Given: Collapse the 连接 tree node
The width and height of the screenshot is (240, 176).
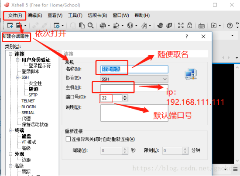Looking at the screenshot, I should tap(10, 54).
